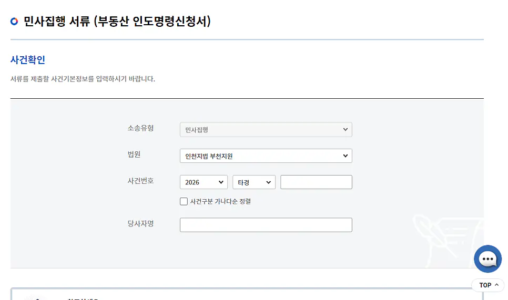The width and height of the screenshot is (508, 300).
Task: Click the blue ring icon beside page title
Action: point(14,22)
